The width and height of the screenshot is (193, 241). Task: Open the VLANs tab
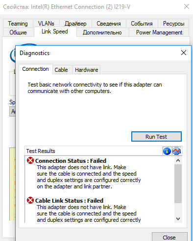46,24
